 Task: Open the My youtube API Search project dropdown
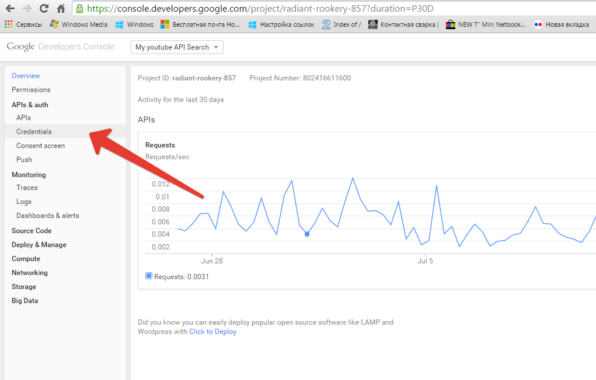pyautogui.click(x=177, y=47)
